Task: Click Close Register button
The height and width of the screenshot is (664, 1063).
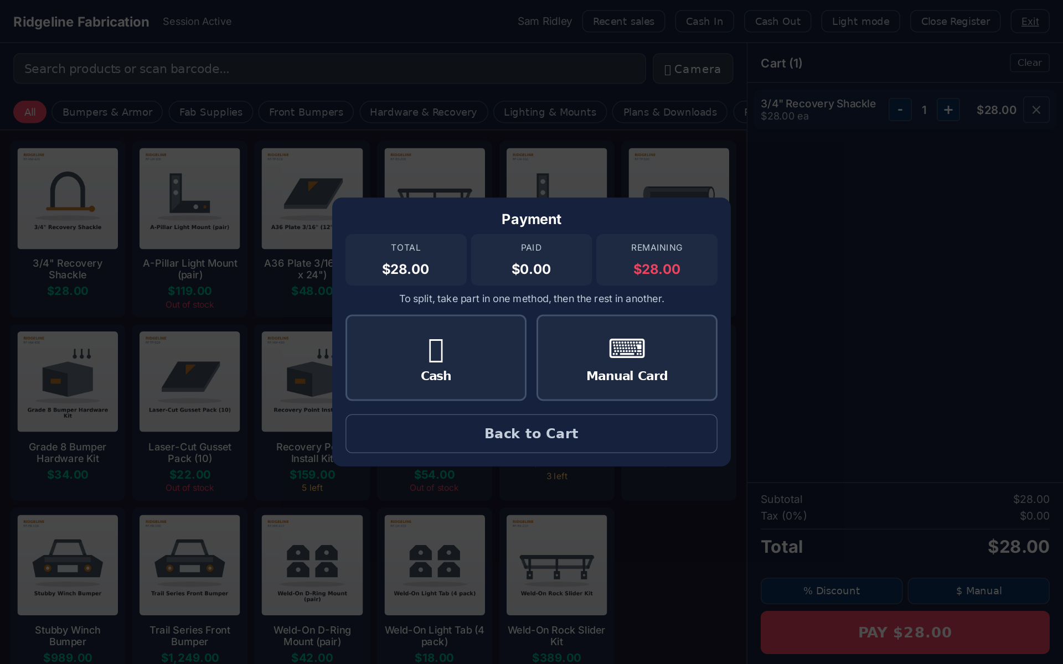Action: pyautogui.click(x=955, y=22)
